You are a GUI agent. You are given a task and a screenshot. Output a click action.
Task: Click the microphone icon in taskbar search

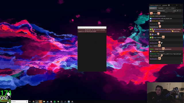tap(27, 102)
